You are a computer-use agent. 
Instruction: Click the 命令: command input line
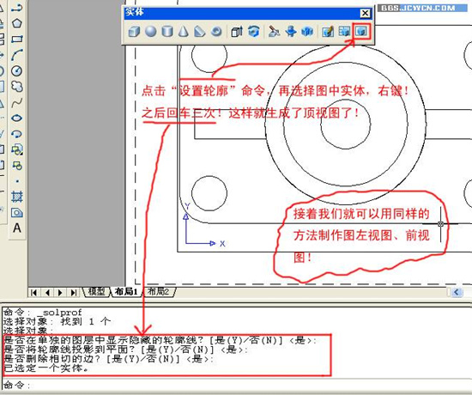(236, 385)
